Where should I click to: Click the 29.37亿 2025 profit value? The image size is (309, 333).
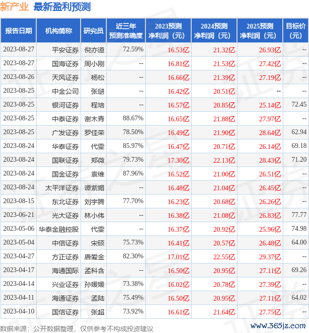point(270,257)
